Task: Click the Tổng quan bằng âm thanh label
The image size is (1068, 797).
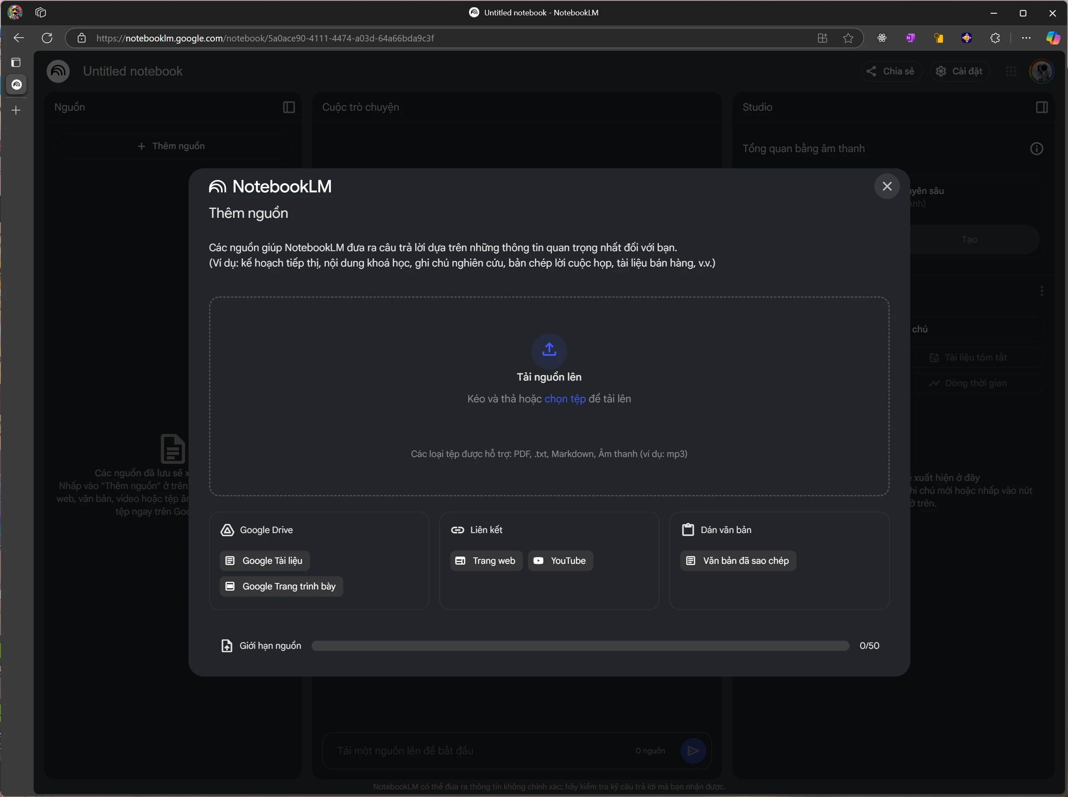Action: pyautogui.click(x=803, y=149)
